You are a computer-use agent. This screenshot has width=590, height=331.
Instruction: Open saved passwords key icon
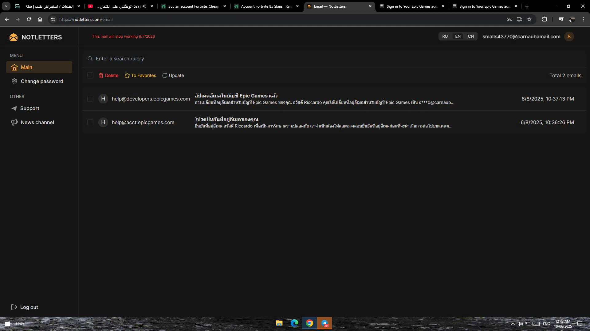click(509, 19)
